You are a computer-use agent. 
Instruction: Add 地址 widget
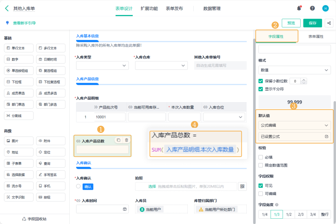tap(19, 152)
